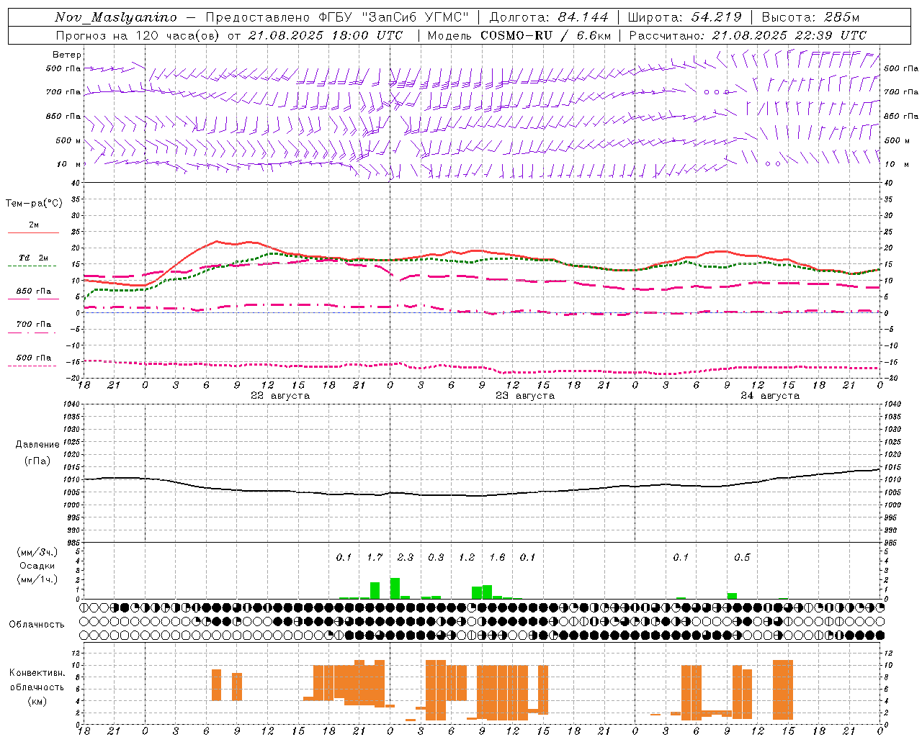Click the latitude value Широта: 54.219
Viewport: 922px width, 737px height.
pyautogui.click(x=685, y=17)
